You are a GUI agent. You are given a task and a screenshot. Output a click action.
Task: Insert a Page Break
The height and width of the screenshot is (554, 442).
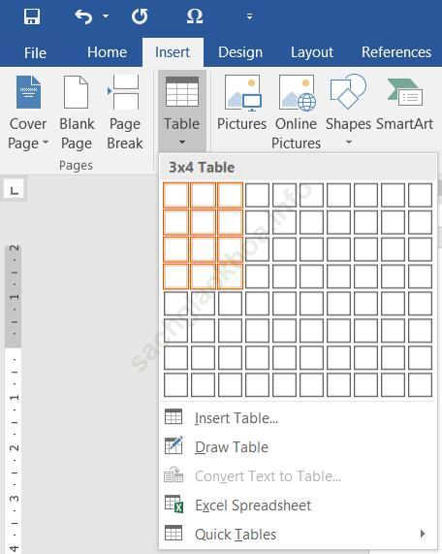click(125, 114)
